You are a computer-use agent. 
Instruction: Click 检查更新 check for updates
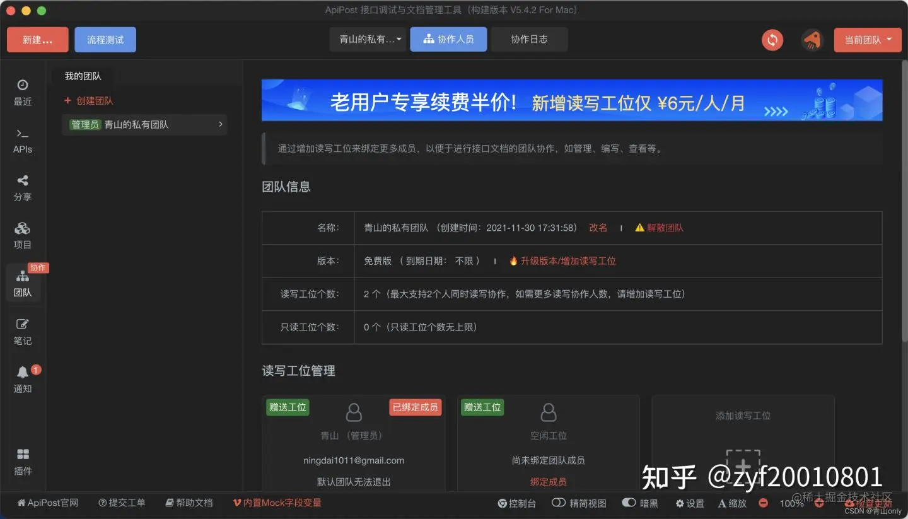click(869, 503)
